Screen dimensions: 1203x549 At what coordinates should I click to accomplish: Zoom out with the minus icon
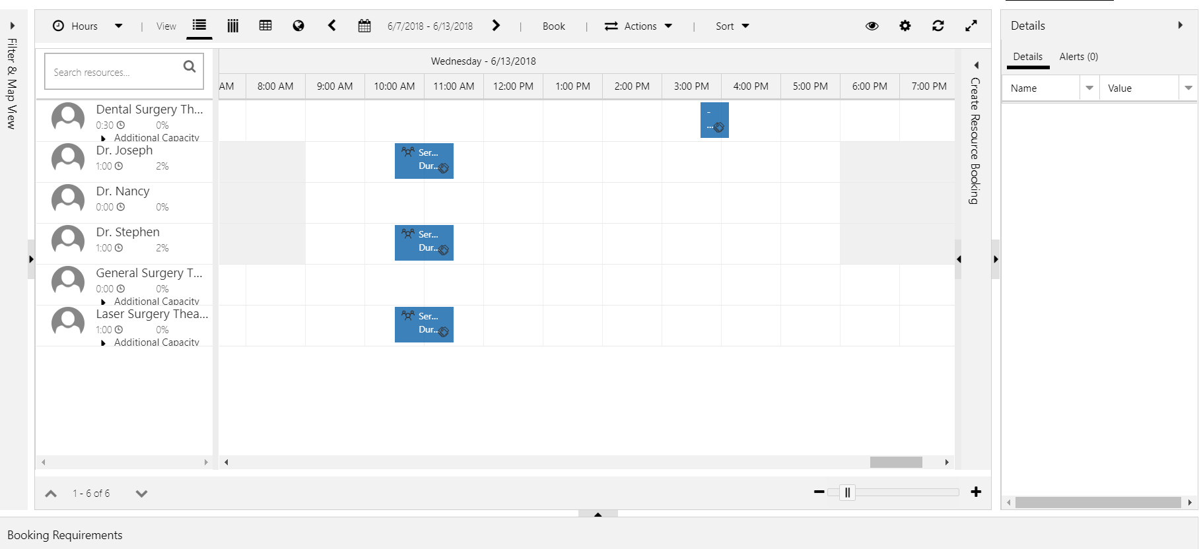click(x=819, y=492)
